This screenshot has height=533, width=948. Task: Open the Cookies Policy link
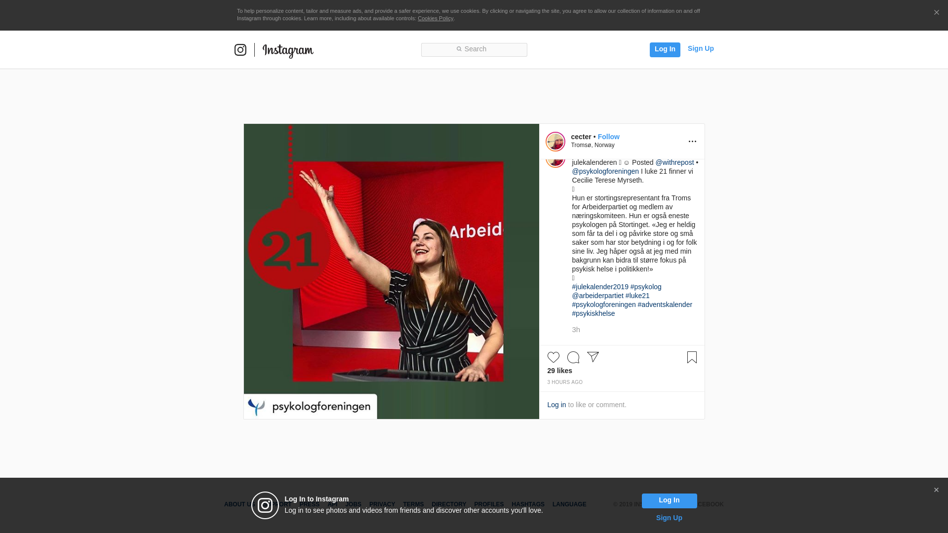[x=435, y=18]
